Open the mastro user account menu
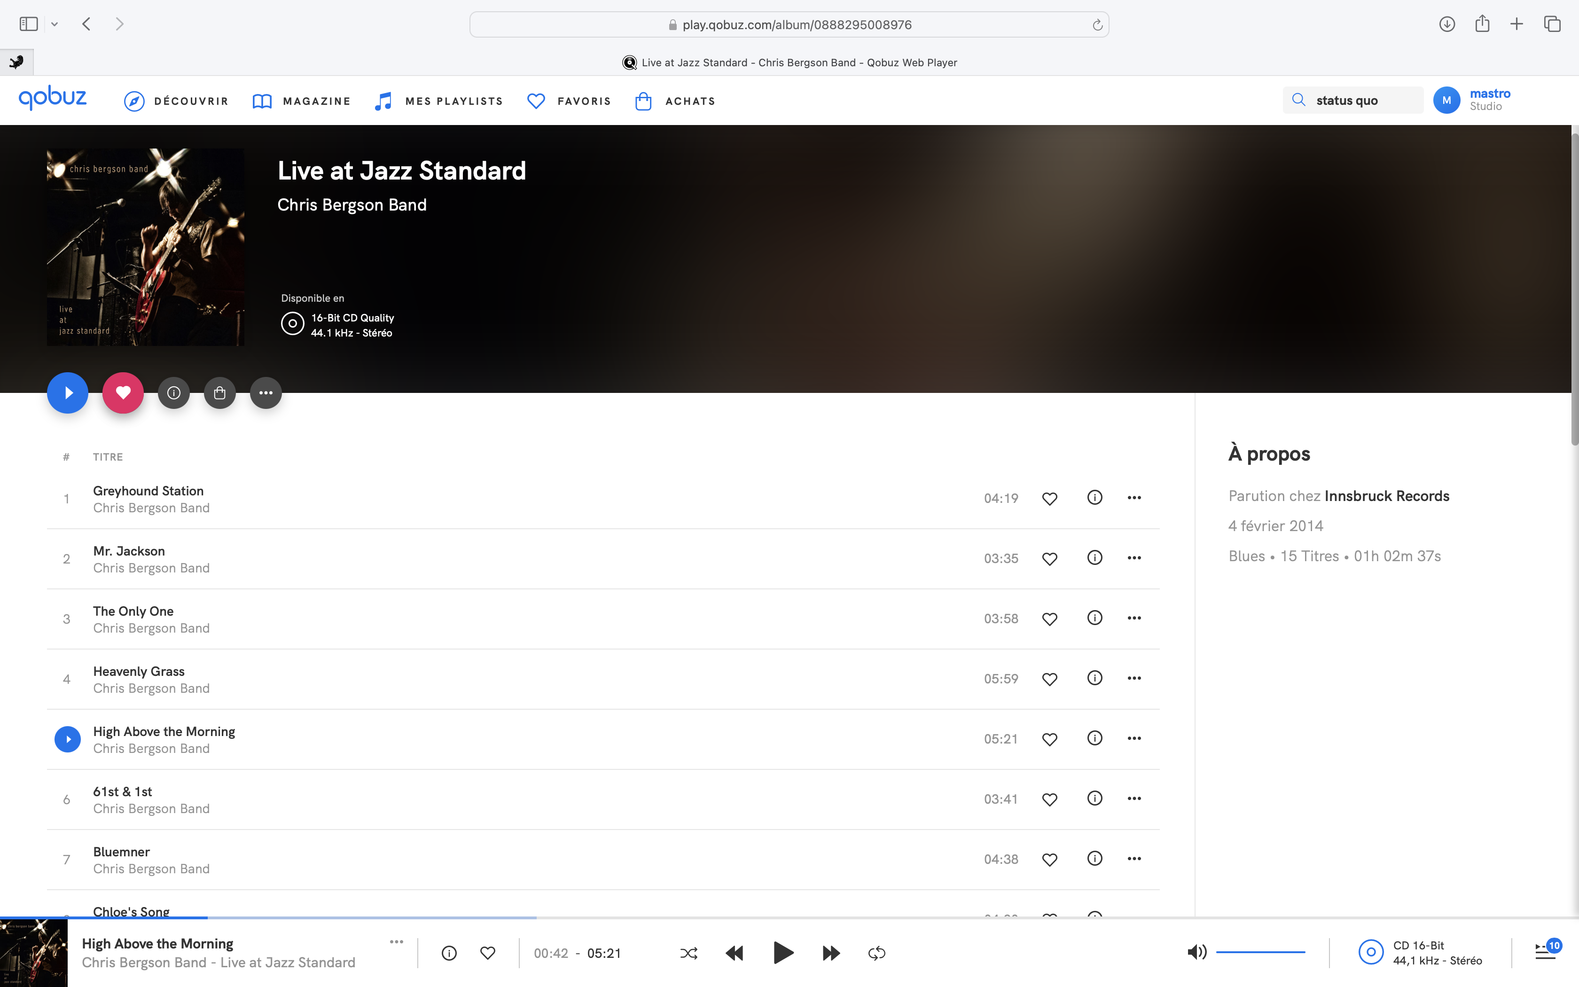This screenshot has width=1579, height=987. [x=1472, y=100]
